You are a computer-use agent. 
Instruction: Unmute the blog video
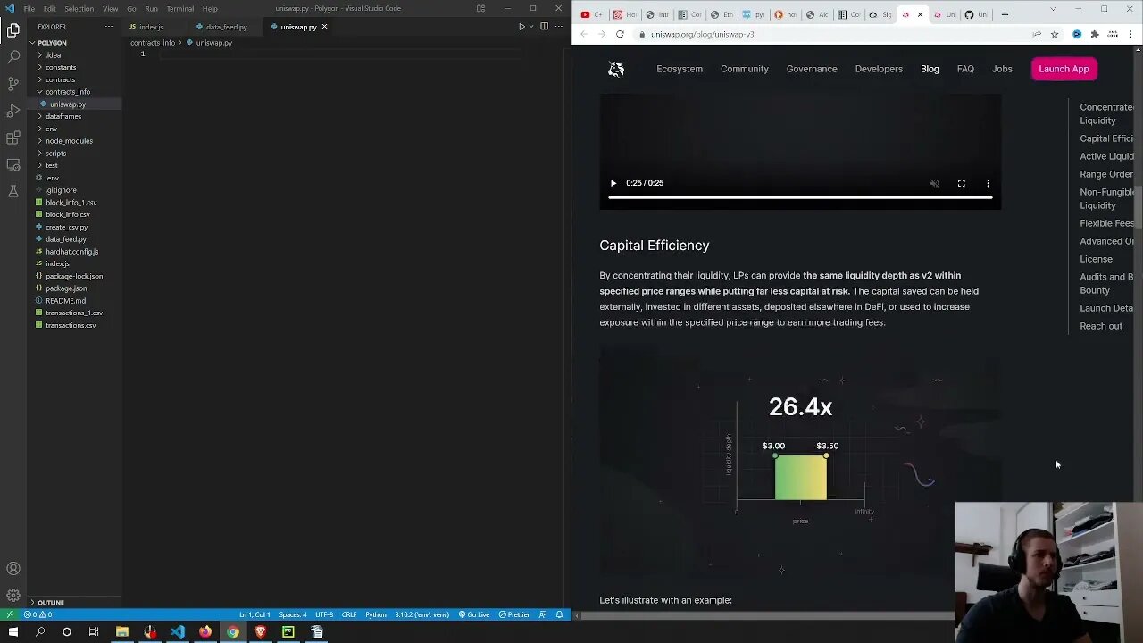click(935, 183)
